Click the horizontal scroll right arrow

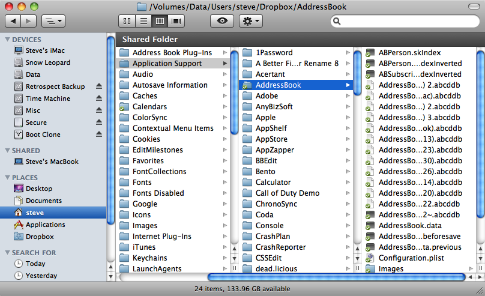[480, 277]
